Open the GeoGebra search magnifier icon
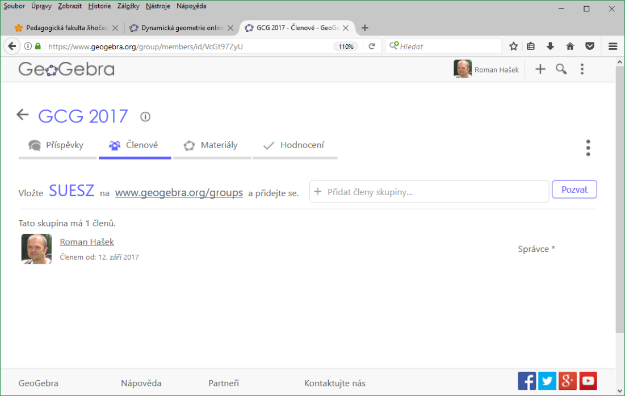Viewport: 625px width, 396px height. coord(561,69)
